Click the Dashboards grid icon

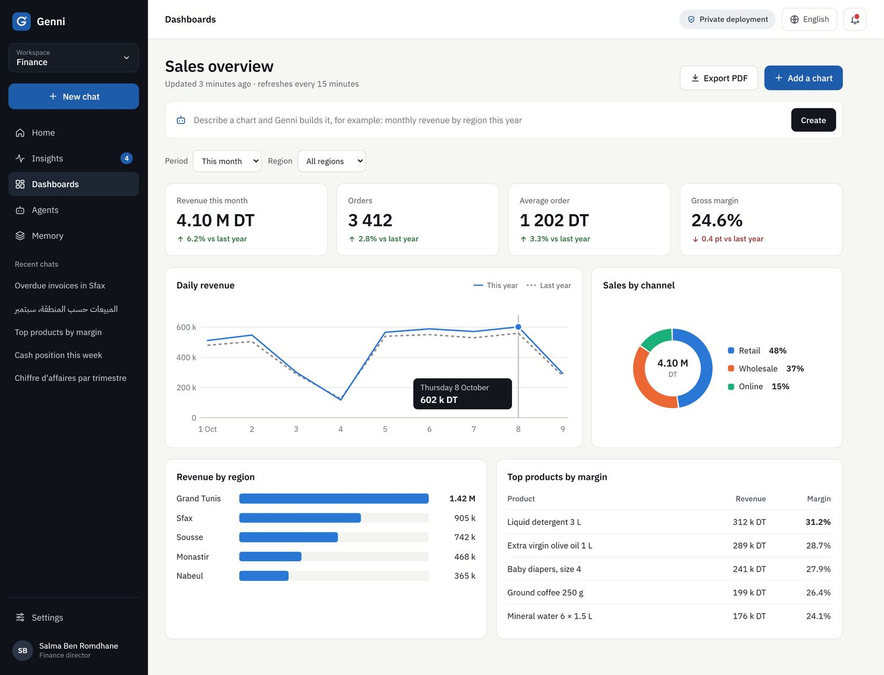[x=20, y=184]
